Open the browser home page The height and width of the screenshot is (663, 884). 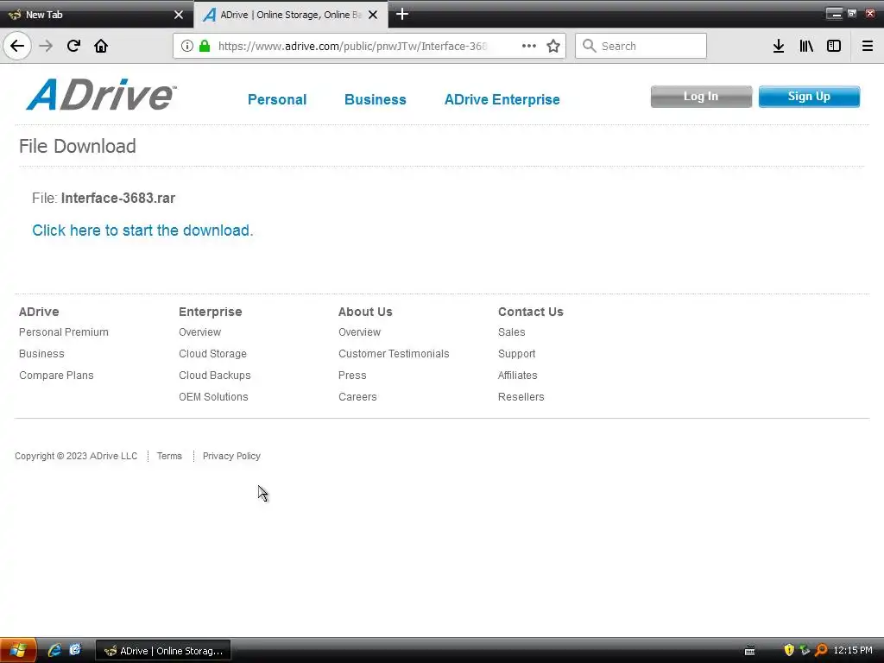[x=101, y=46]
